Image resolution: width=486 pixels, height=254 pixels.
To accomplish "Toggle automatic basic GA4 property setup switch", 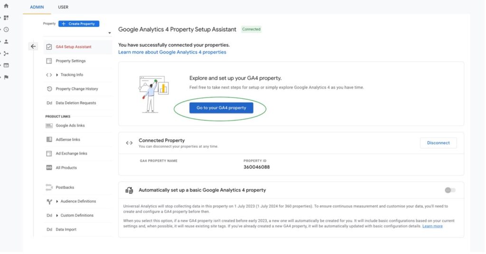I will pos(450,190).
